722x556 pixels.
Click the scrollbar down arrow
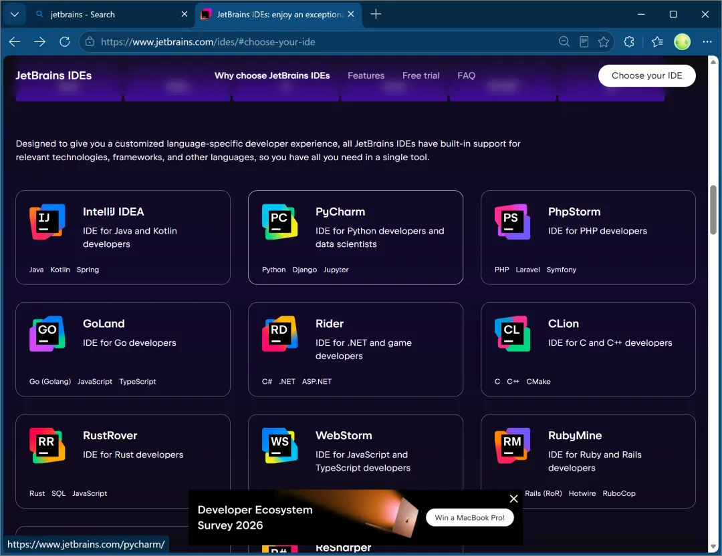[x=713, y=547]
